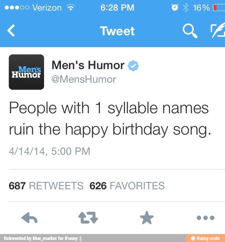Viewport: 225px width, 242px height.
Task: Open the search magnifier icon
Action: (190, 31)
